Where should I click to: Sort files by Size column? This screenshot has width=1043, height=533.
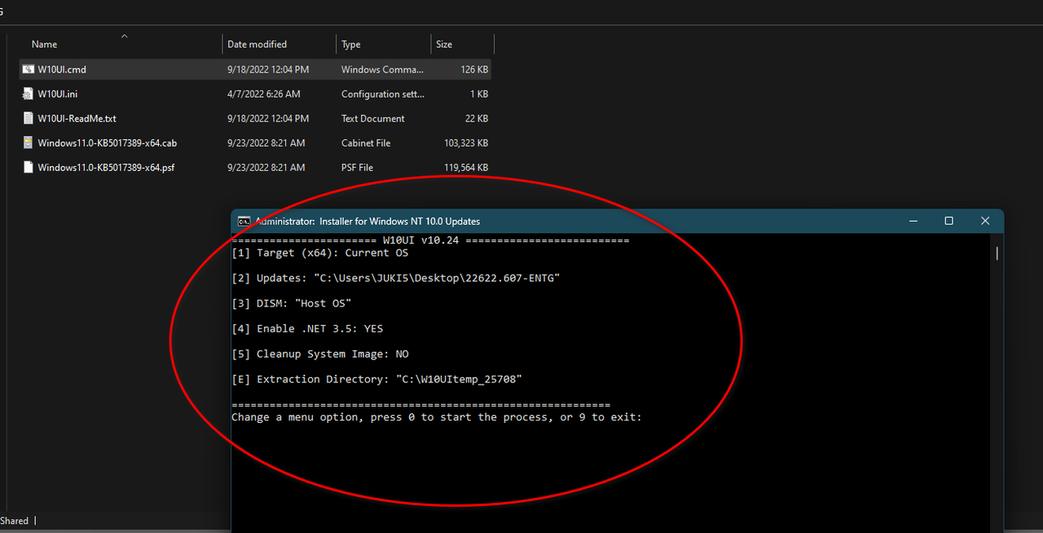coord(444,44)
